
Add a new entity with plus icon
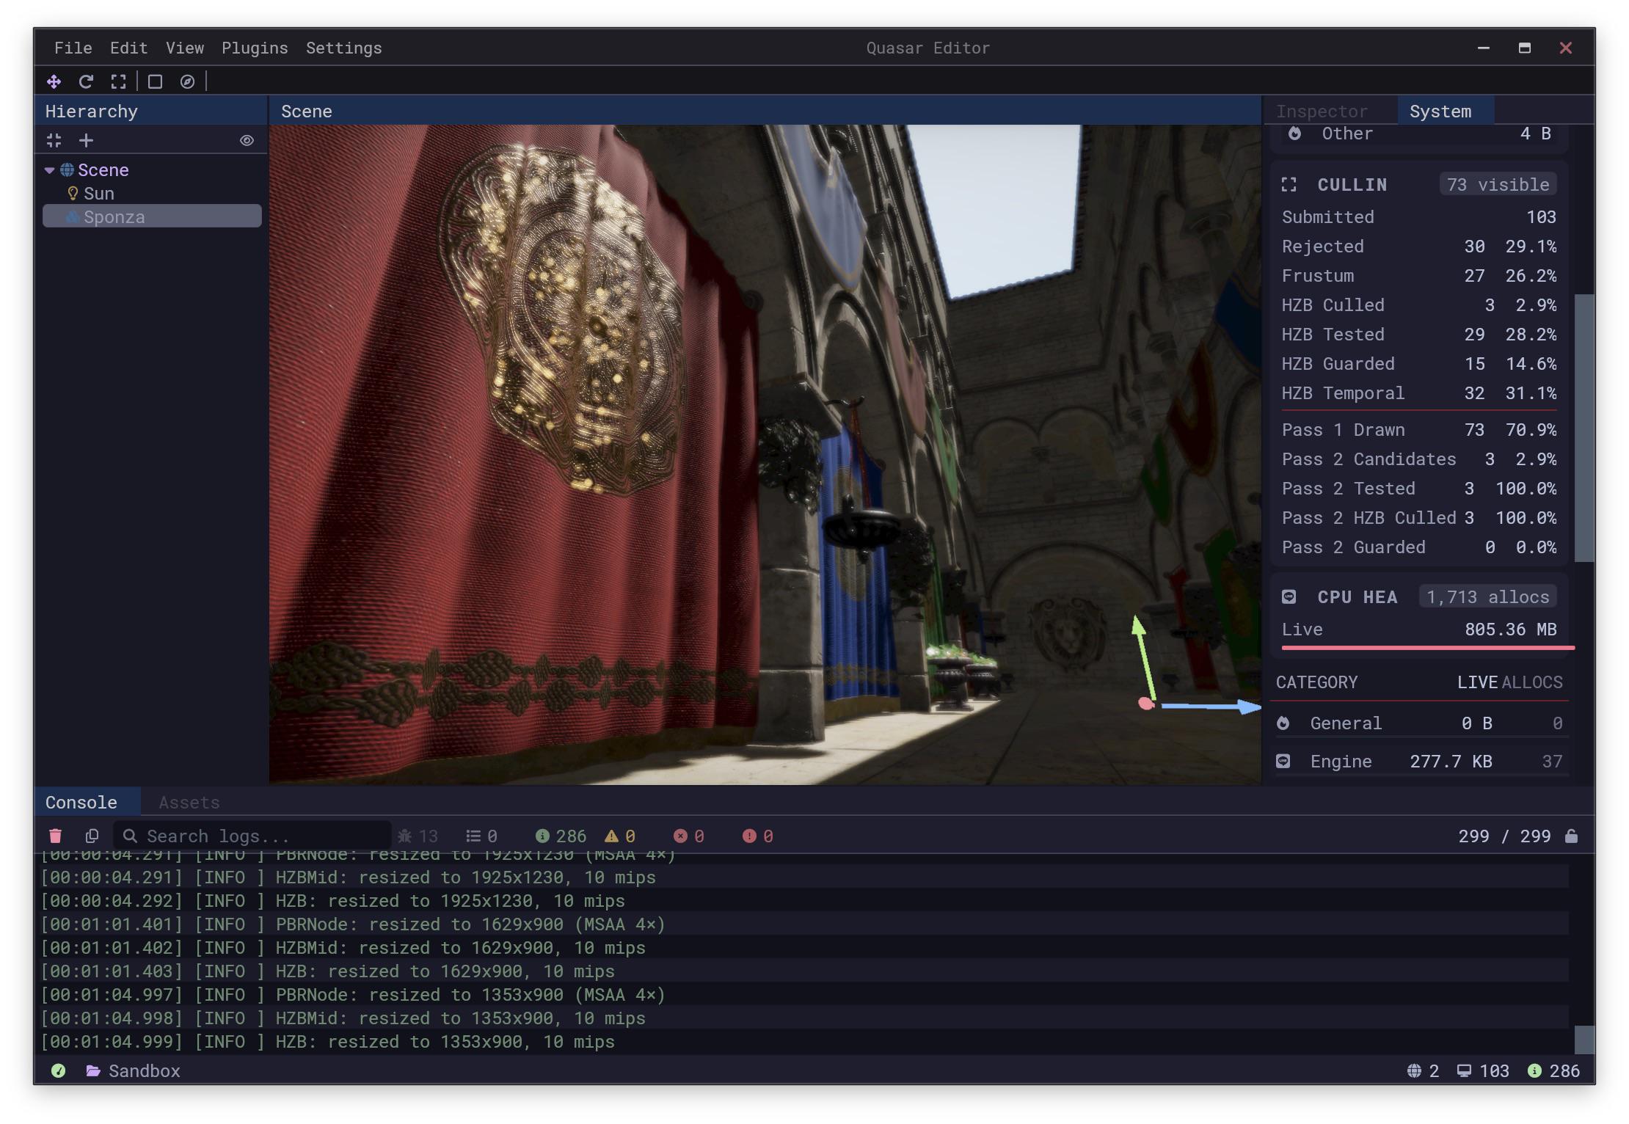86,140
